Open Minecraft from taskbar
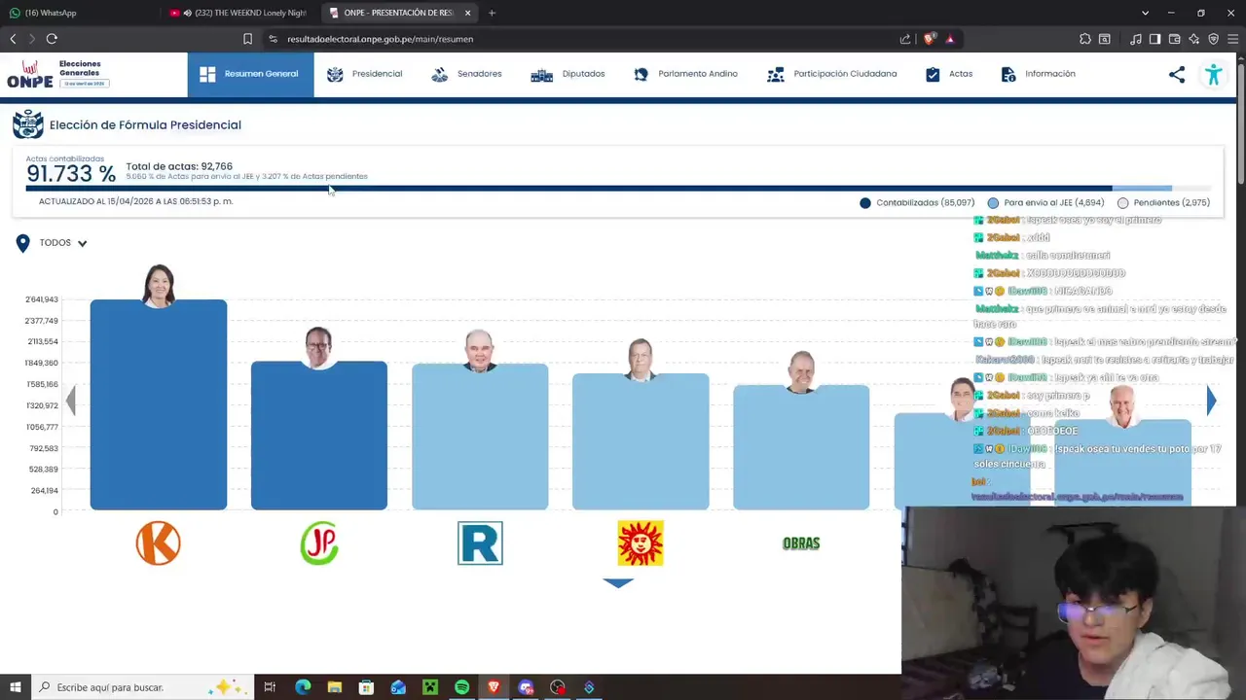Image resolution: width=1246 pixels, height=700 pixels. pos(430,687)
